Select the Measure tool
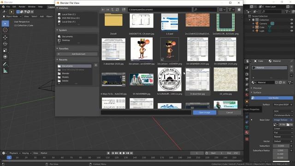Image resolution: width=295 pixels, height=166 pixels. 5,71
